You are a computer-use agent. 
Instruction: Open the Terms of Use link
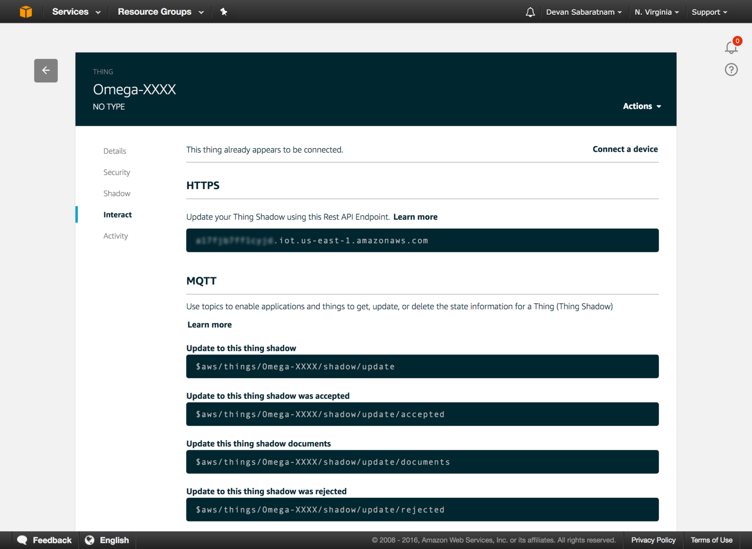click(711, 540)
